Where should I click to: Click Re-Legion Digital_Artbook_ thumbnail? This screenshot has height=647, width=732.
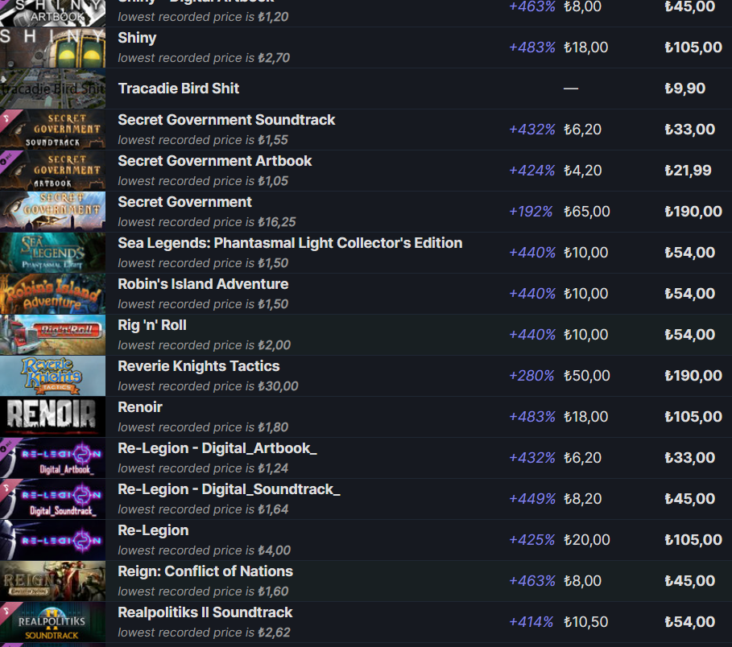pyautogui.click(x=53, y=458)
